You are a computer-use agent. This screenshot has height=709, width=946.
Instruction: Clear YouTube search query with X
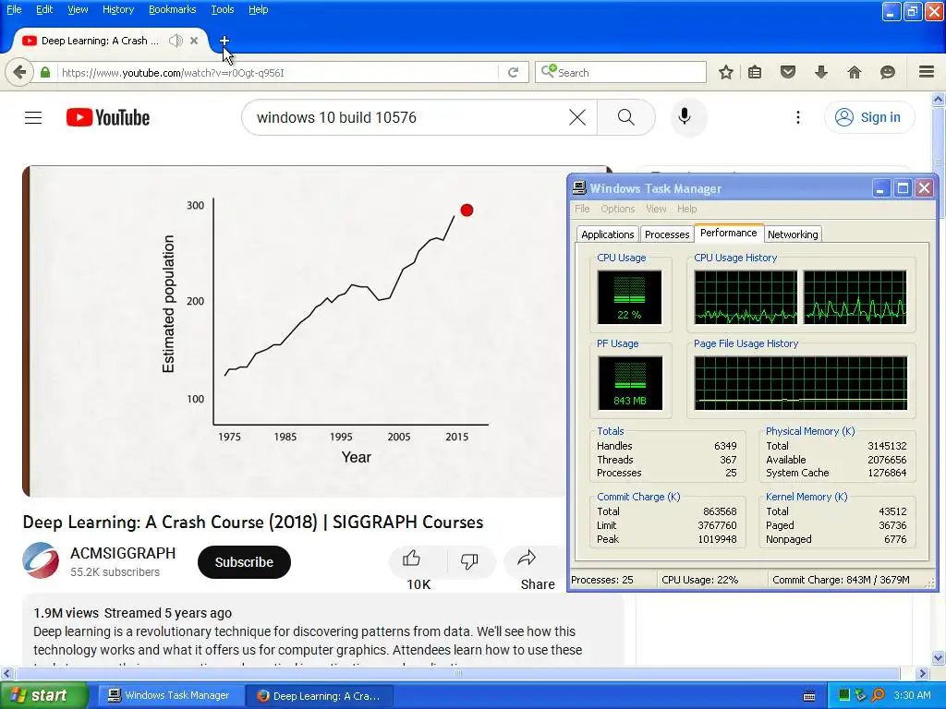(x=577, y=117)
